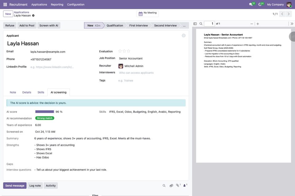Open the apps grid menu
Screen dimensions: 295x196
point(5,5)
